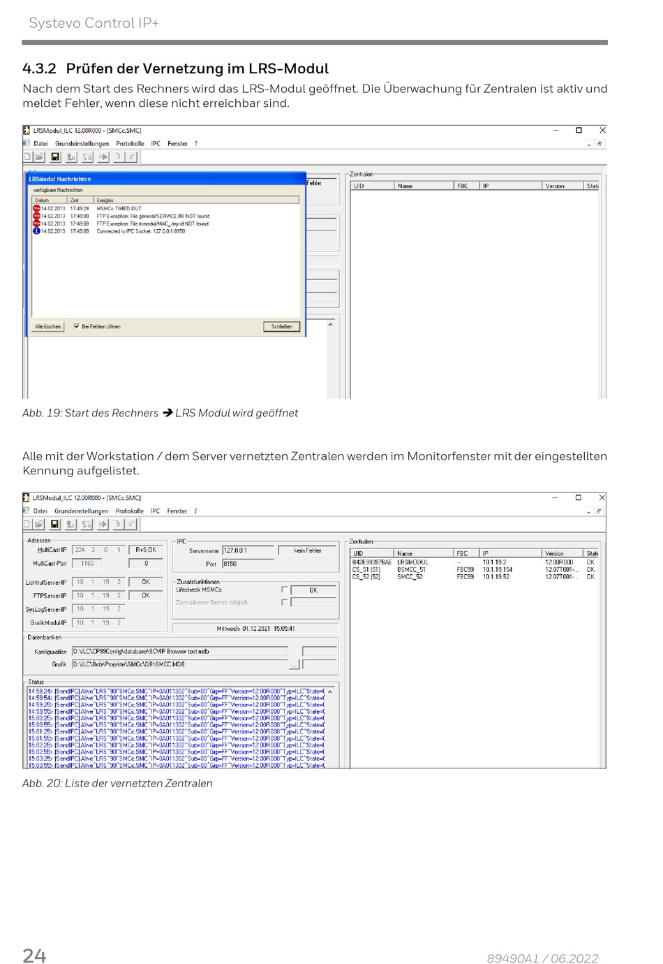Click the SysLogServer-IP address field

(98, 609)
